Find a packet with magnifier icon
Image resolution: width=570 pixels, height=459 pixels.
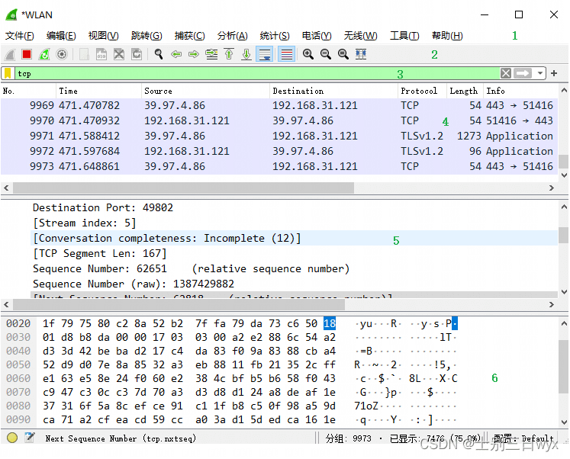(x=159, y=54)
